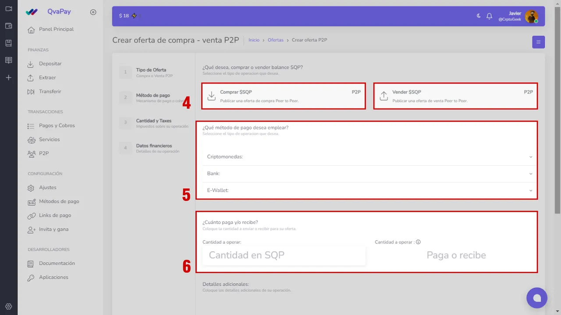Click the lightning bolt icon beside balance
561x315 pixels.
coord(134,16)
